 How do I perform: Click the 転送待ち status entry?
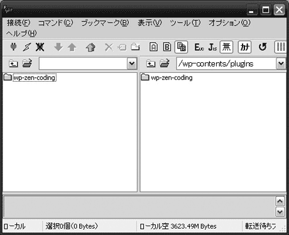click(x=261, y=226)
